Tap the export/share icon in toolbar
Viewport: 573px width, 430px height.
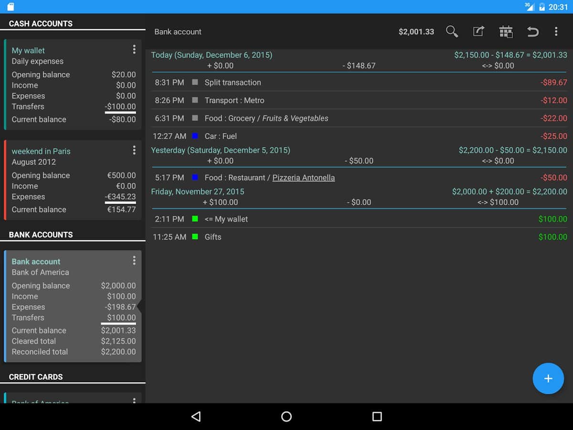point(478,32)
